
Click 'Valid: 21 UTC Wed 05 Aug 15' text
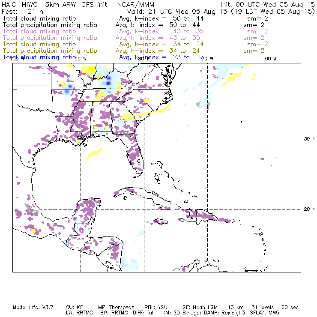tap(177, 11)
